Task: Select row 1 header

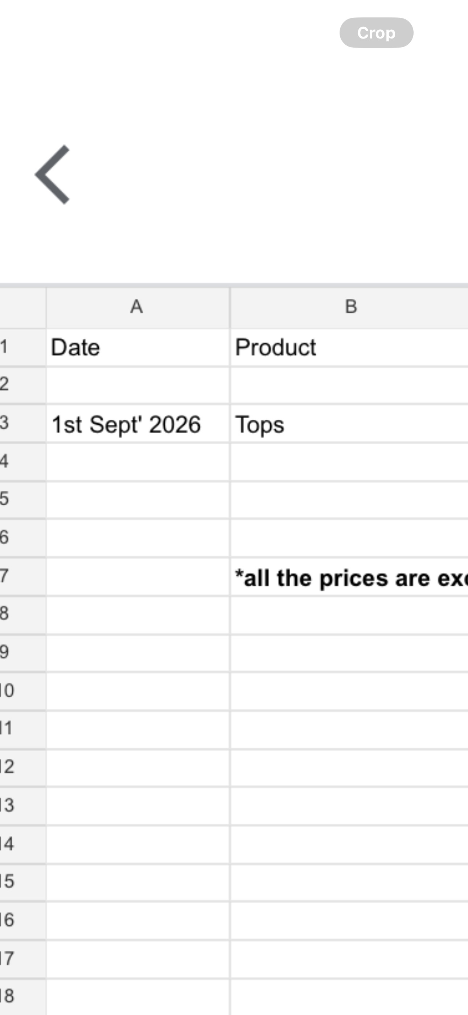Action: tap(22, 347)
